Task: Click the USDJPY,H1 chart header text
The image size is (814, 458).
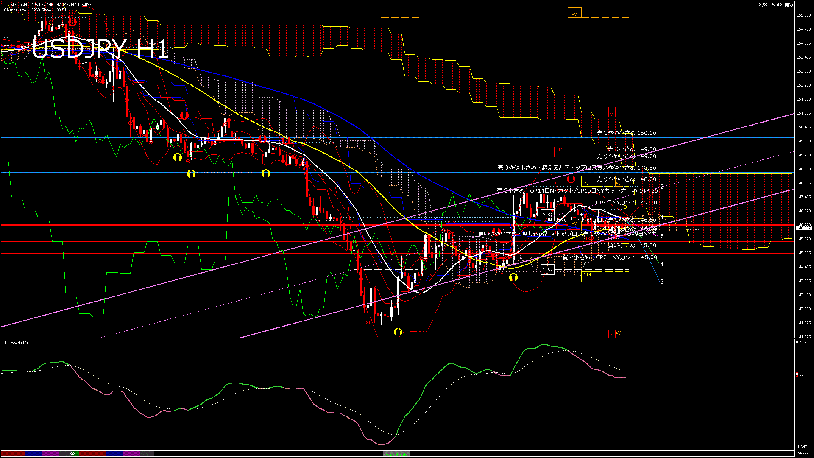Action: 49,5
